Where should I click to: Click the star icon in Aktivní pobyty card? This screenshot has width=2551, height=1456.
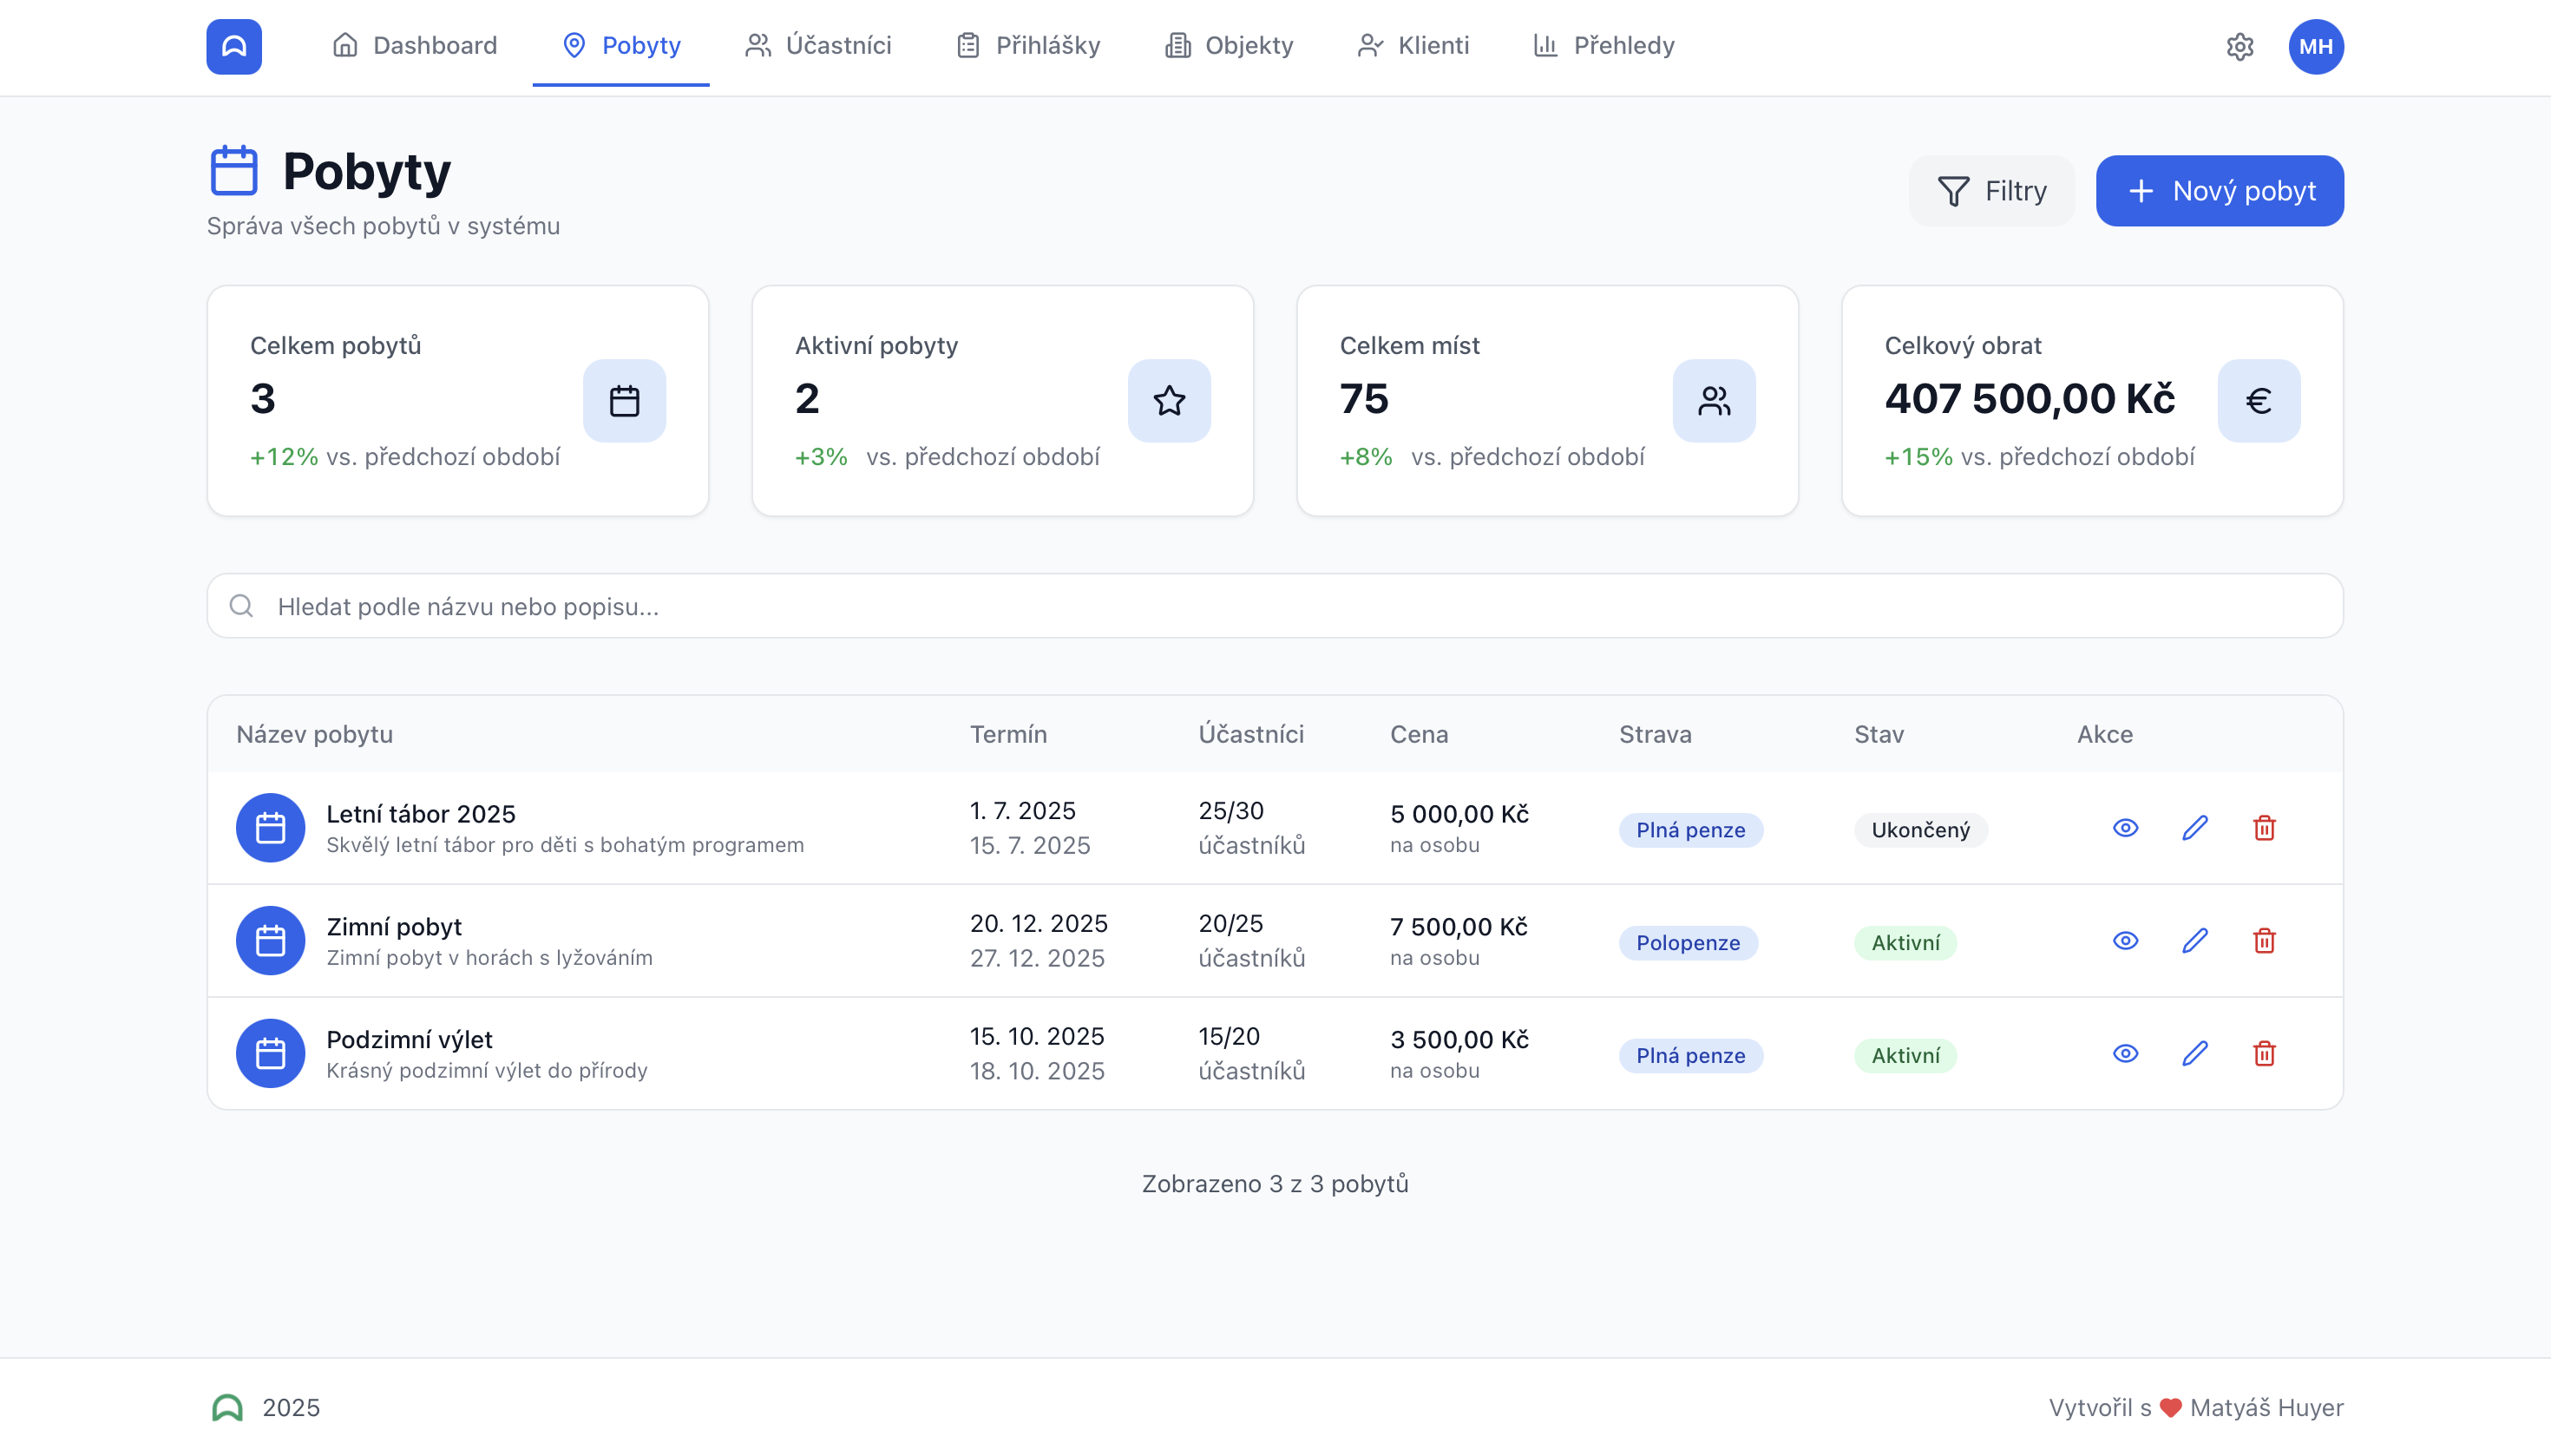coord(1168,401)
